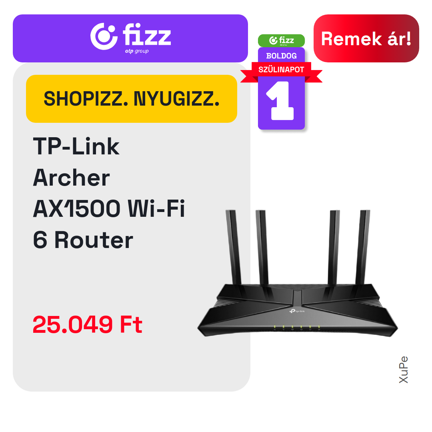
Task: Select the BOLDOG label on birthday badge
Action: click(x=281, y=56)
